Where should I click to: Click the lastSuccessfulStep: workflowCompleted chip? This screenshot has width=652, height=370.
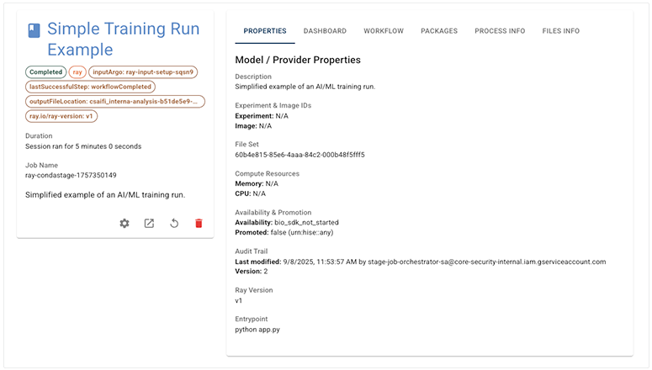click(90, 87)
